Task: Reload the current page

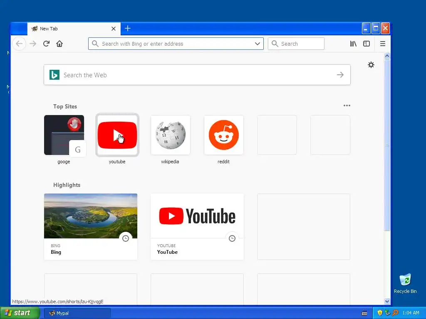Action: 46,44
